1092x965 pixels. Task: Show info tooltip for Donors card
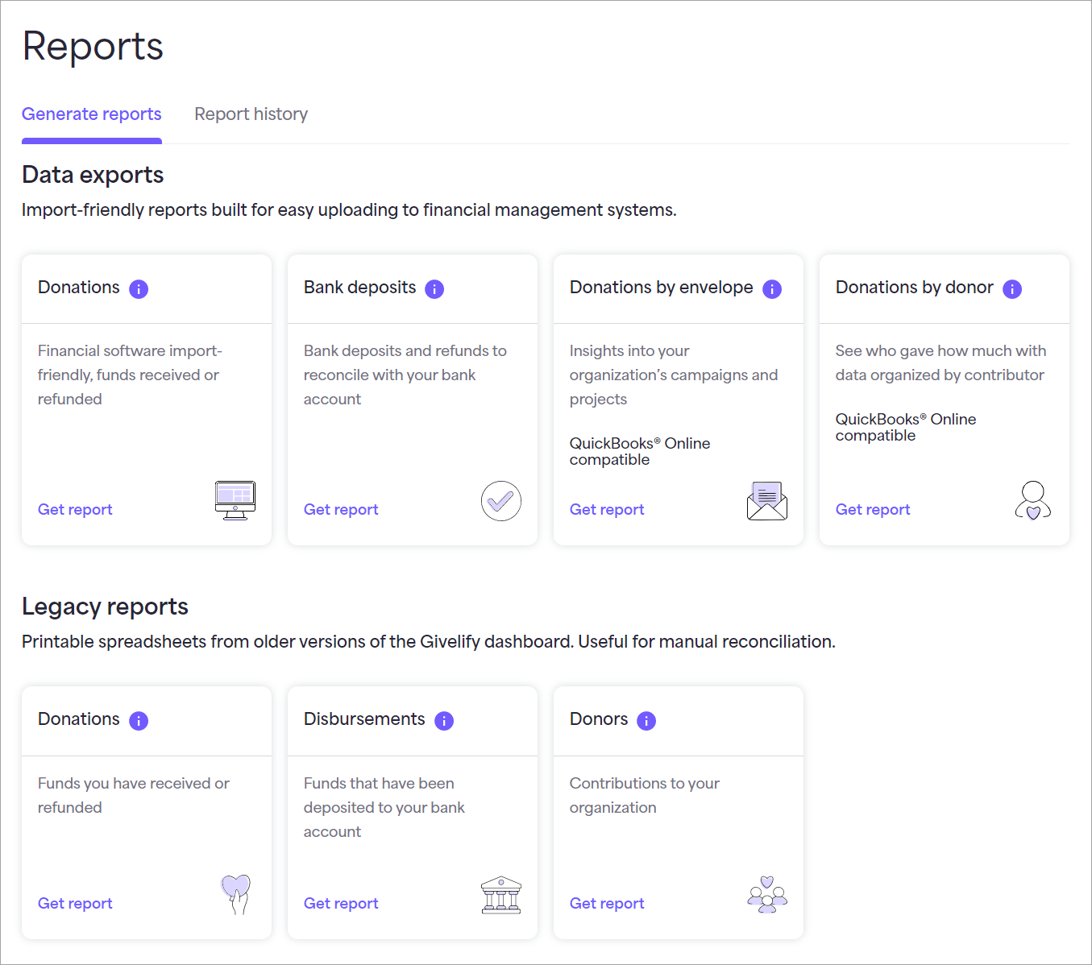coord(646,720)
